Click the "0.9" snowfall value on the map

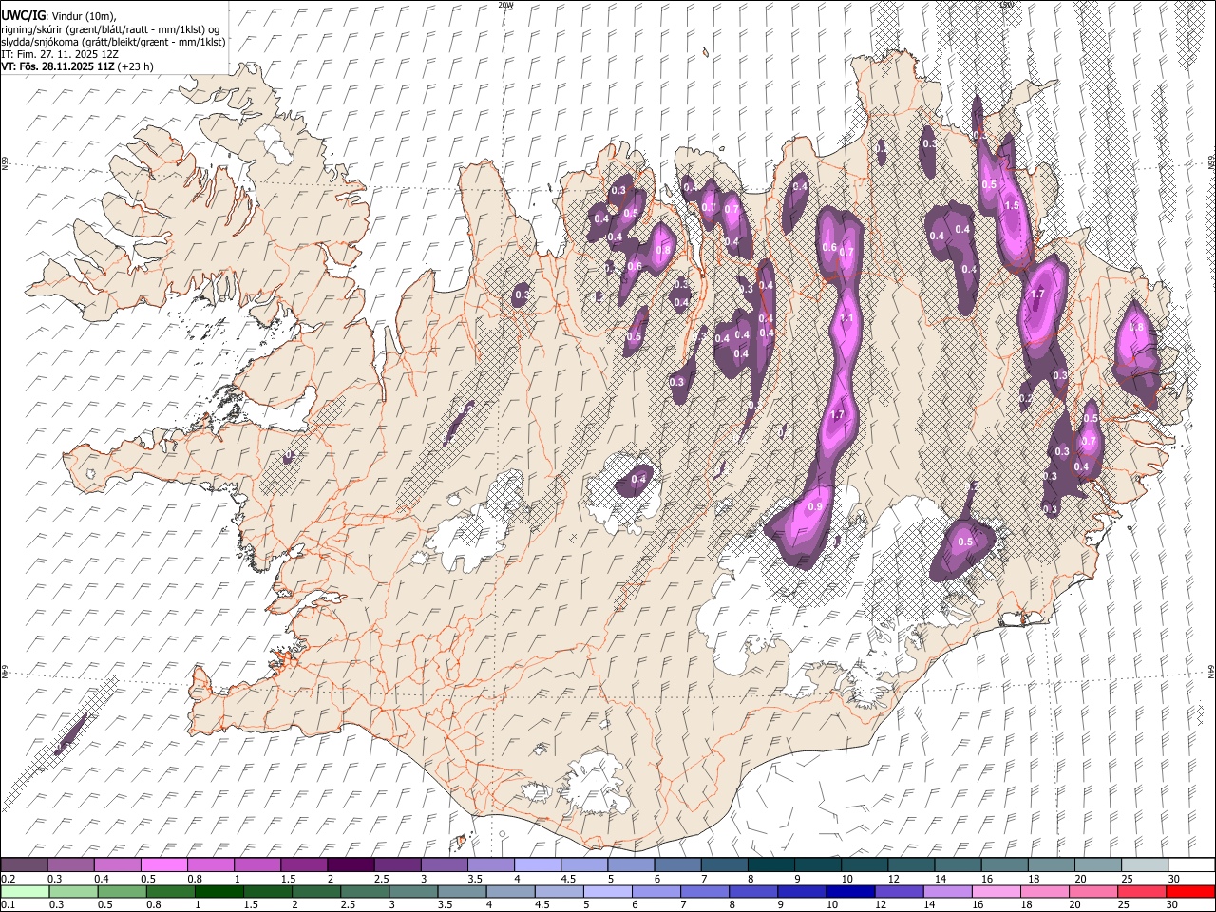point(815,507)
